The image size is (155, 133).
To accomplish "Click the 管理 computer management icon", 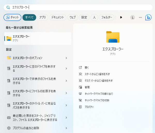I will [x=80, y=87].
